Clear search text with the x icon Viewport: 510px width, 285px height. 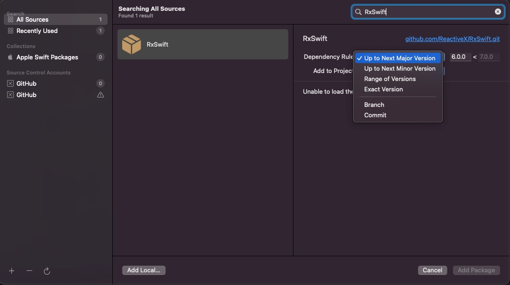pyautogui.click(x=498, y=12)
